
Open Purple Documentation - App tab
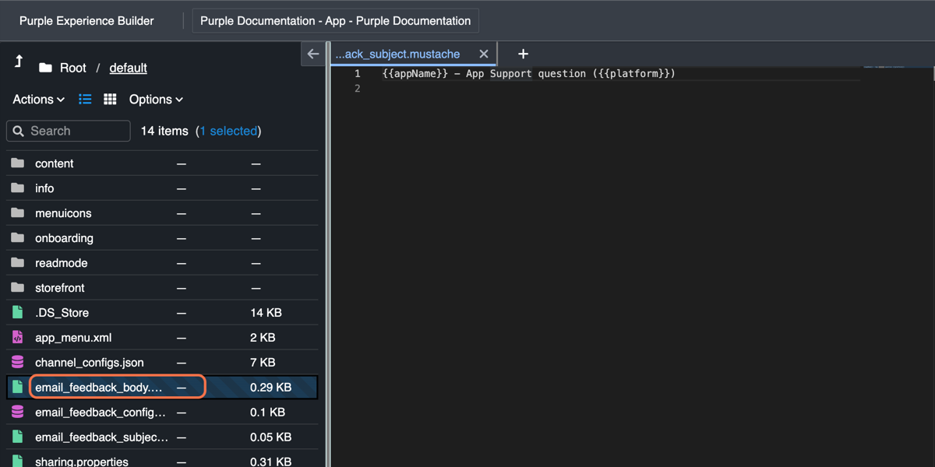pyautogui.click(x=336, y=21)
